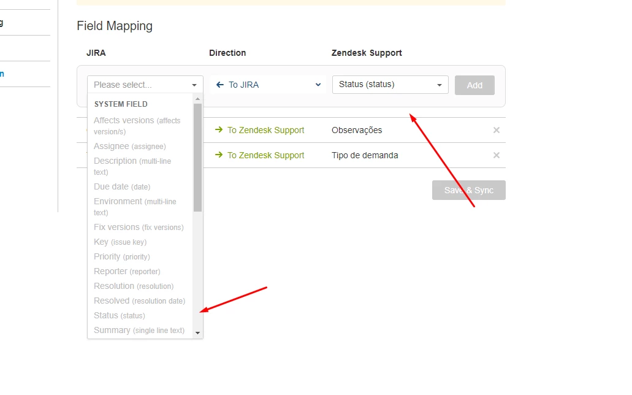Open the Direction 'To JIRA' dropdown

pos(268,85)
